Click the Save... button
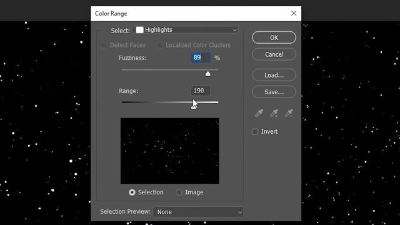400x225 pixels. coord(274,92)
